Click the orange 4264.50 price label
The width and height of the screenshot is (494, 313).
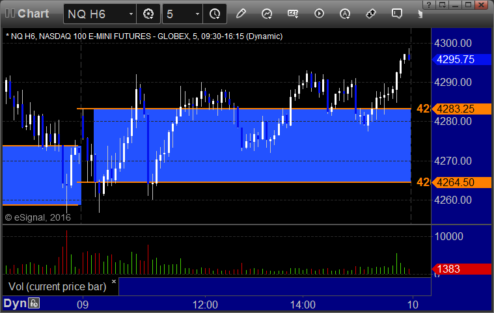pos(461,182)
